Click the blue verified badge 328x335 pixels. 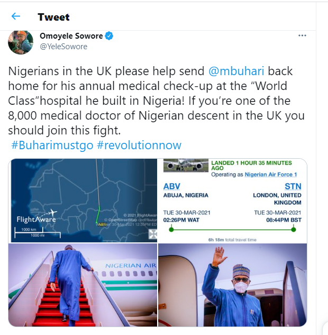108,36
